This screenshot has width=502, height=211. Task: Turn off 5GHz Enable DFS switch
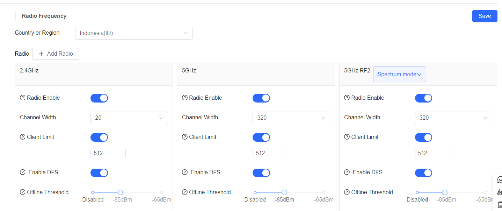pos(261,173)
